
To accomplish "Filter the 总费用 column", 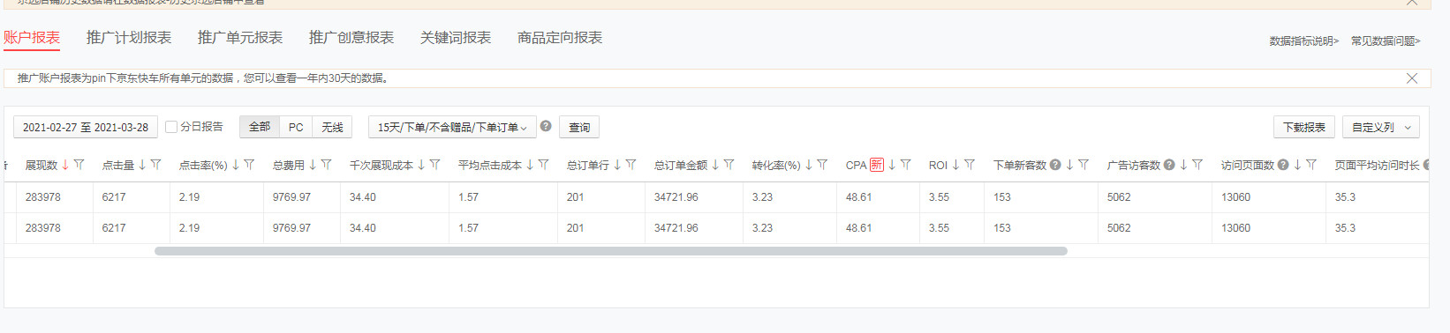I will tap(327, 165).
